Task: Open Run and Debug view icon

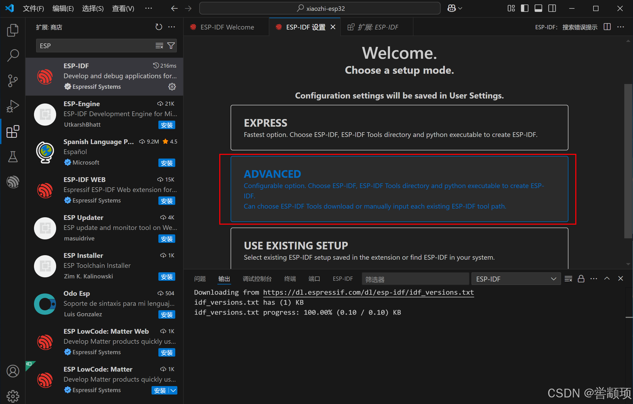Action: coord(13,106)
